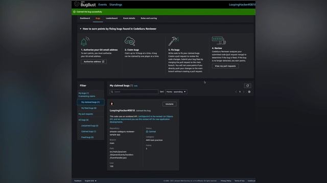This screenshot has height=183, width=327.
Task: Click the green success checkmark icon
Action: [75, 12]
